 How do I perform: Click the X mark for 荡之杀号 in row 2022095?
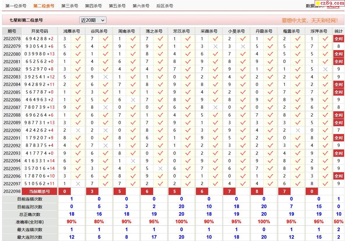[160, 168]
